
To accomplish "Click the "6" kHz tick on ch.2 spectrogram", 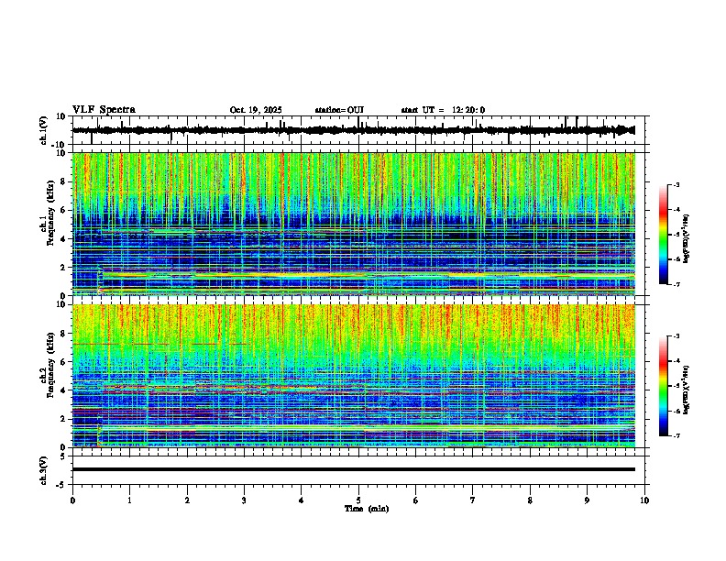I will click(x=64, y=362).
